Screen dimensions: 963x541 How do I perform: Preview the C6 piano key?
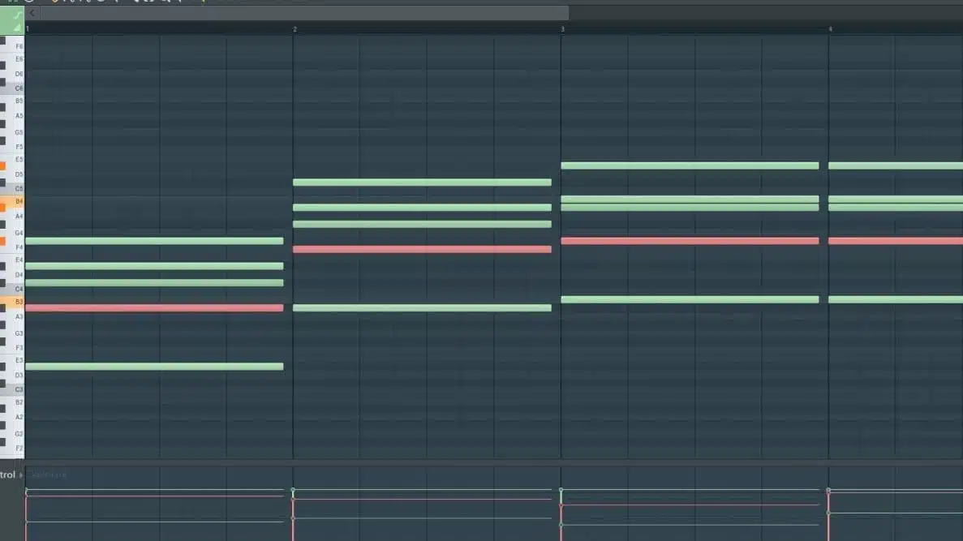12,88
